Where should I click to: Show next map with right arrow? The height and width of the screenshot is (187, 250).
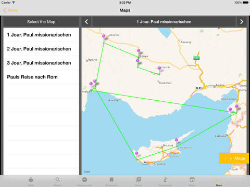tap(242, 22)
